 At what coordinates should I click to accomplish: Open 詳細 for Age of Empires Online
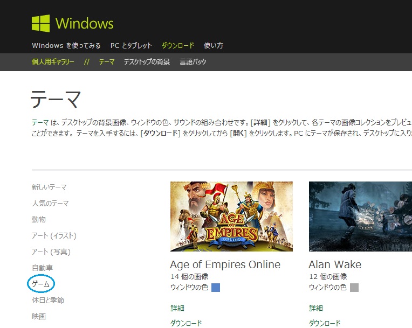point(177,308)
